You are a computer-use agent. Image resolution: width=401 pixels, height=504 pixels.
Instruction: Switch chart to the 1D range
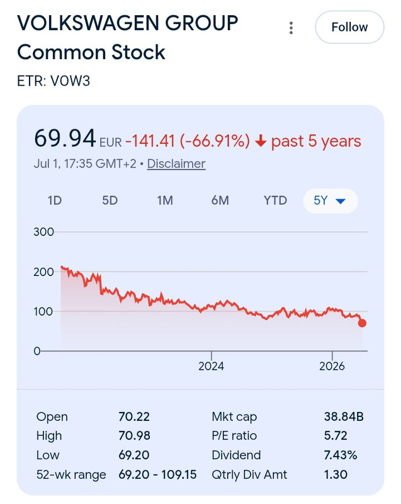55,200
